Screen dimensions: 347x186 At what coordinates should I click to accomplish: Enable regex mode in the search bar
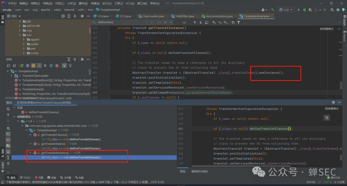171,22
